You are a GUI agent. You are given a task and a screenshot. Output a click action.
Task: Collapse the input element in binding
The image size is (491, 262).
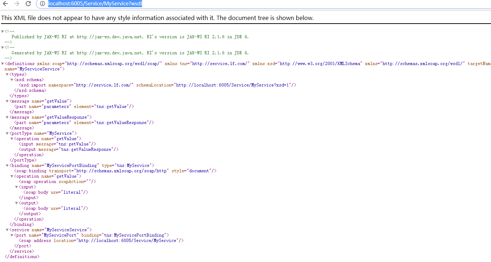coord(16,187)
